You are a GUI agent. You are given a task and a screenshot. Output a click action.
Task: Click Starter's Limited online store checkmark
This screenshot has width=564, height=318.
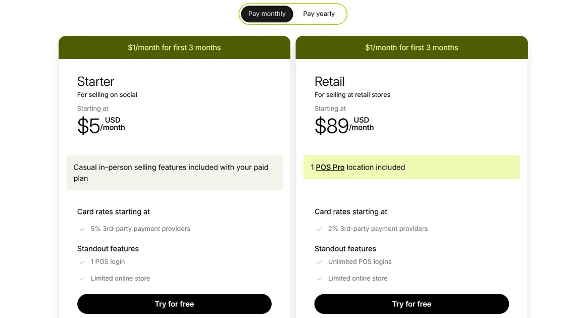(82, 279)
